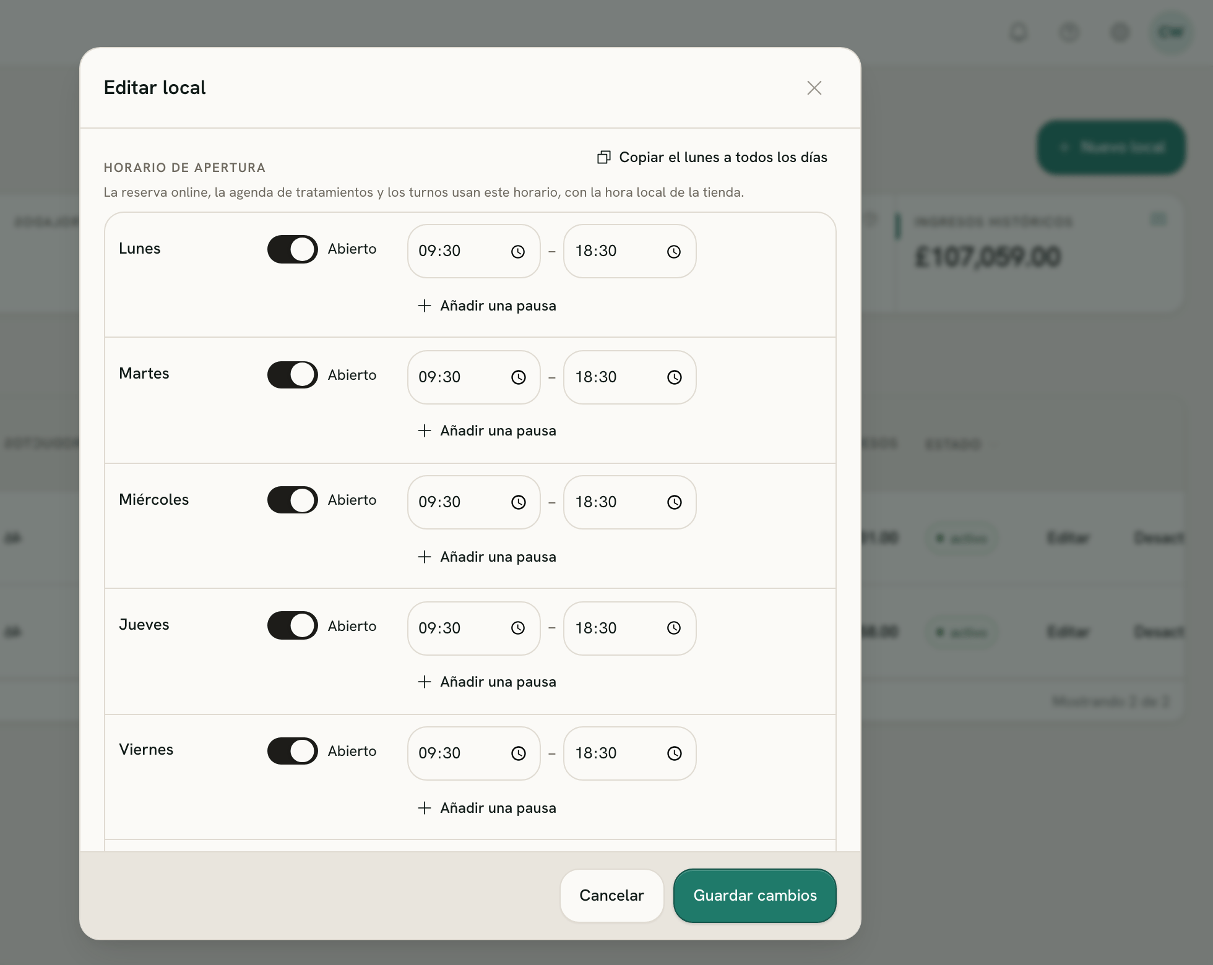Close the Editar local dialog
This screenshot has width=1213, height=965.
pyautogui.click(x=814, y=88)
